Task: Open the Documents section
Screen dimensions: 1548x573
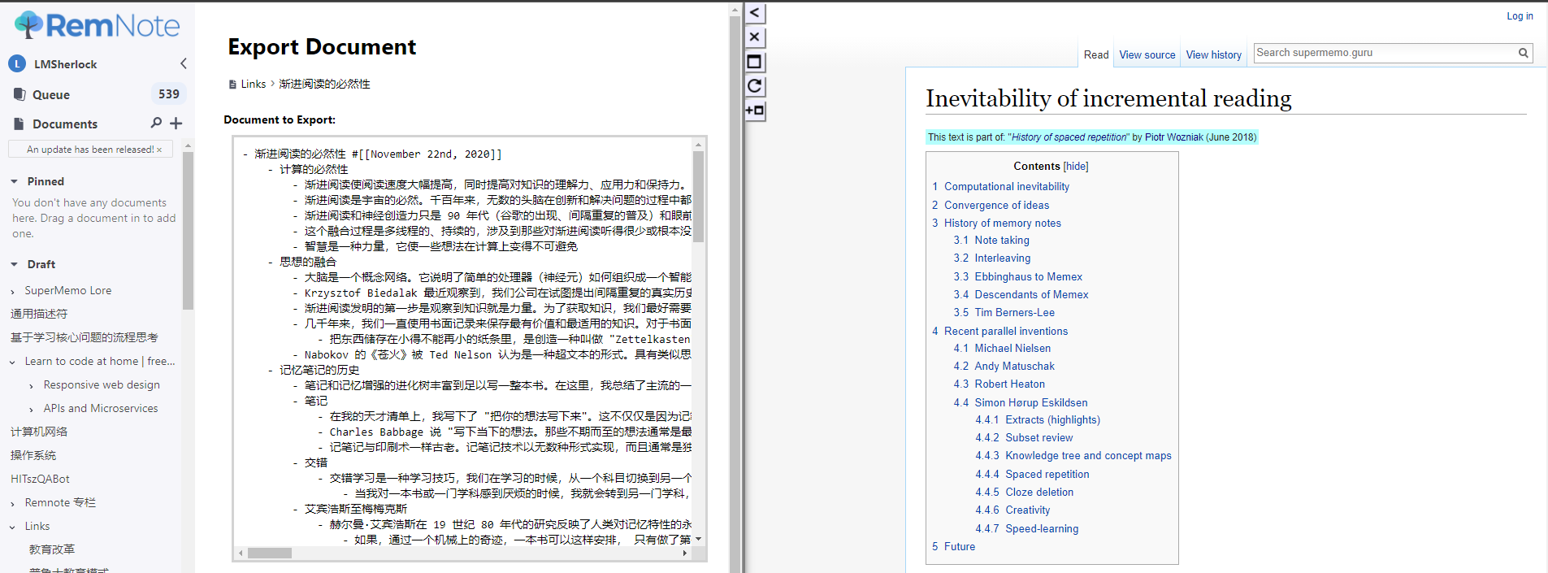Action: (65, 124)
